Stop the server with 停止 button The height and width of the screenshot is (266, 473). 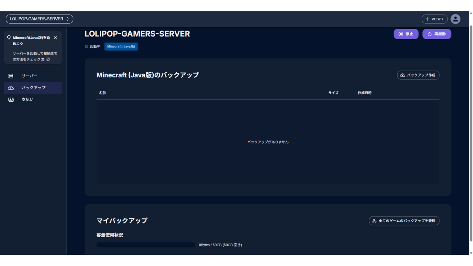(x=406, y=34)
